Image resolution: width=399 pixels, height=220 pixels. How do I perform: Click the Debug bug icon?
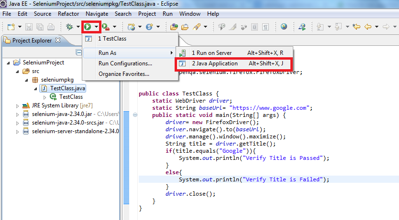click(69, 27)
